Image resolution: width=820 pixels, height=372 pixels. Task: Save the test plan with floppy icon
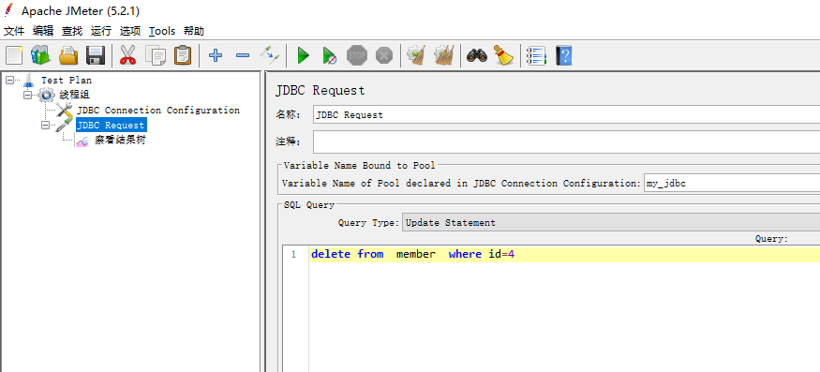tap(96, 55)
